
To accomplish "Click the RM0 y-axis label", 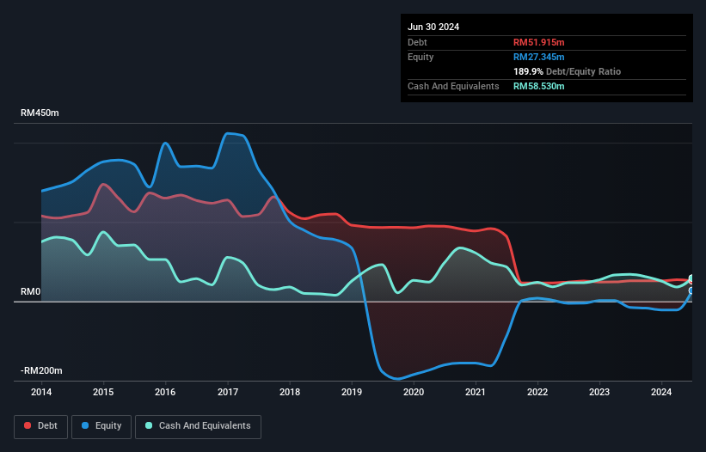I will click(31, 292).
